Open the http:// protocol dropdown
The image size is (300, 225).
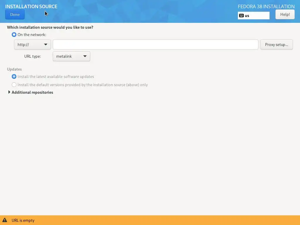point(32,45)
